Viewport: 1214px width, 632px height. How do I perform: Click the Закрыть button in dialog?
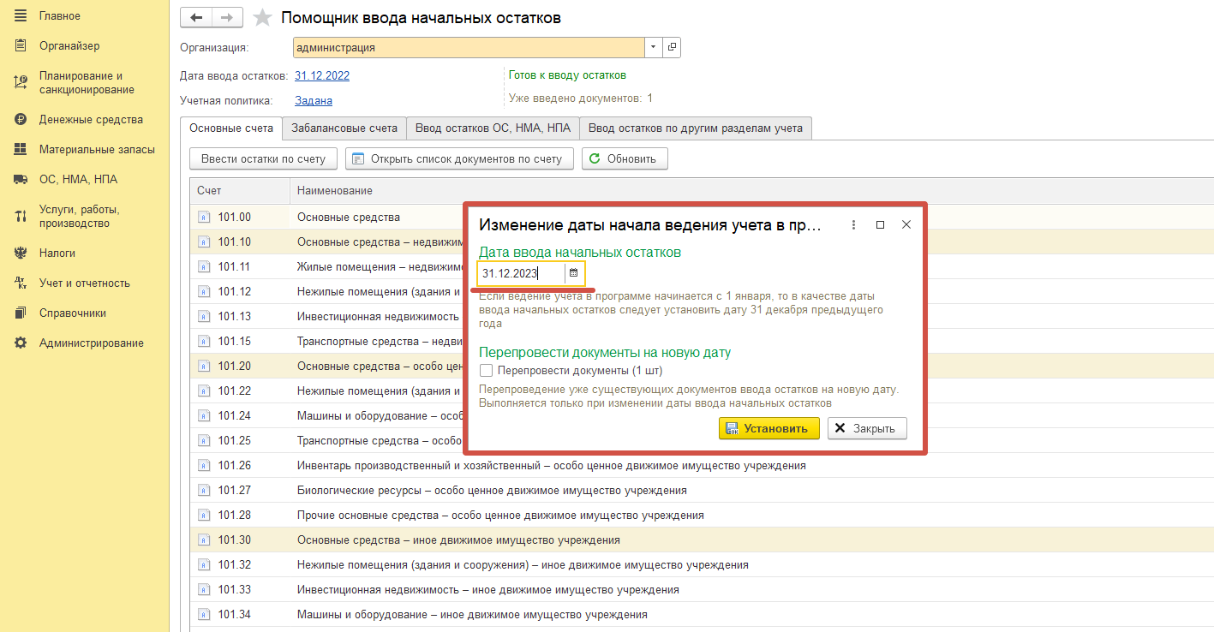[x=867, y=428]
